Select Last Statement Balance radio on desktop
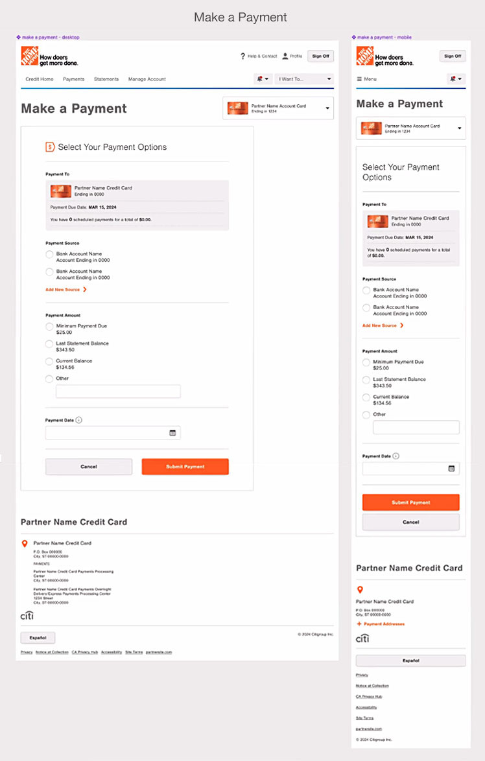 (x=49, y=344)
